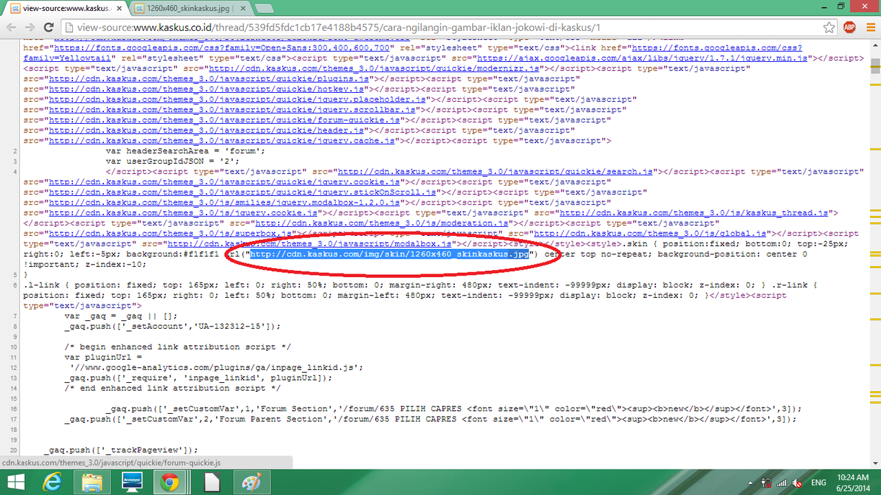Select the Chrome taskbar icon
This screenshot has width=881, height=495.
click(x=170, y=482)
